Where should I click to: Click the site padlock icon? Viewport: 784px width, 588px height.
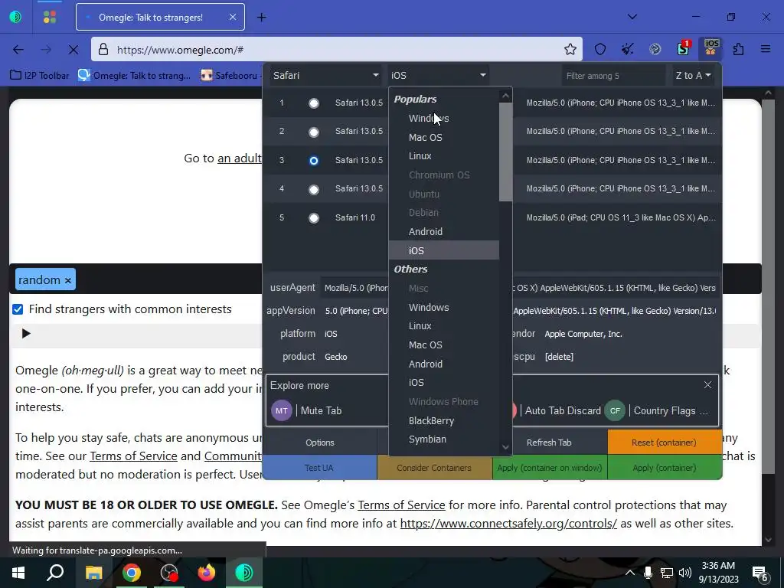(103, 49)
